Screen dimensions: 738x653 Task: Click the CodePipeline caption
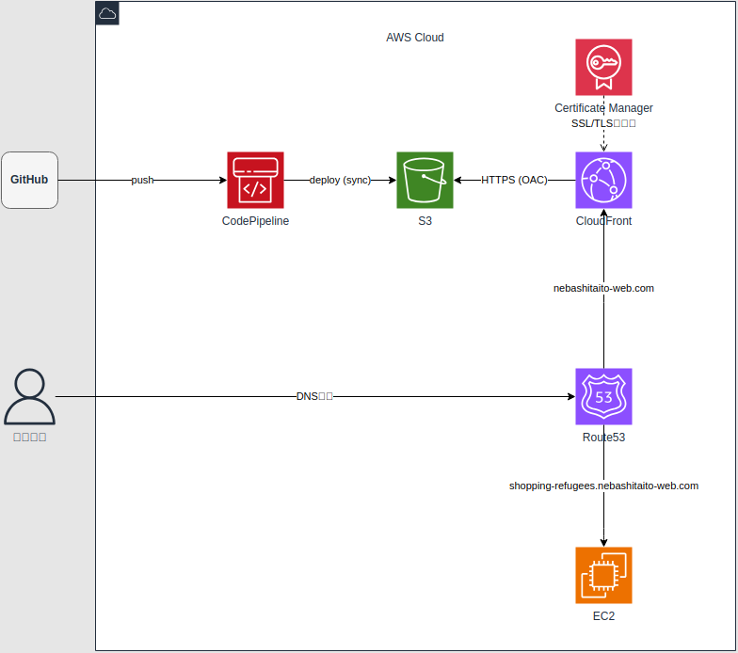click(x=255, y=221)
